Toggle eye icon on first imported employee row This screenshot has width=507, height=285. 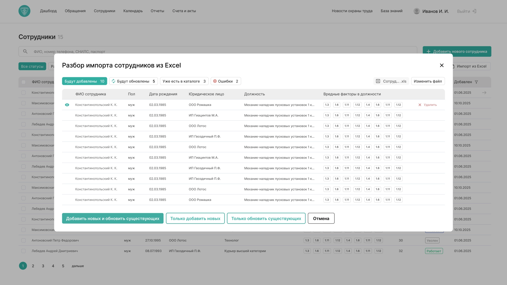[67, 105]
